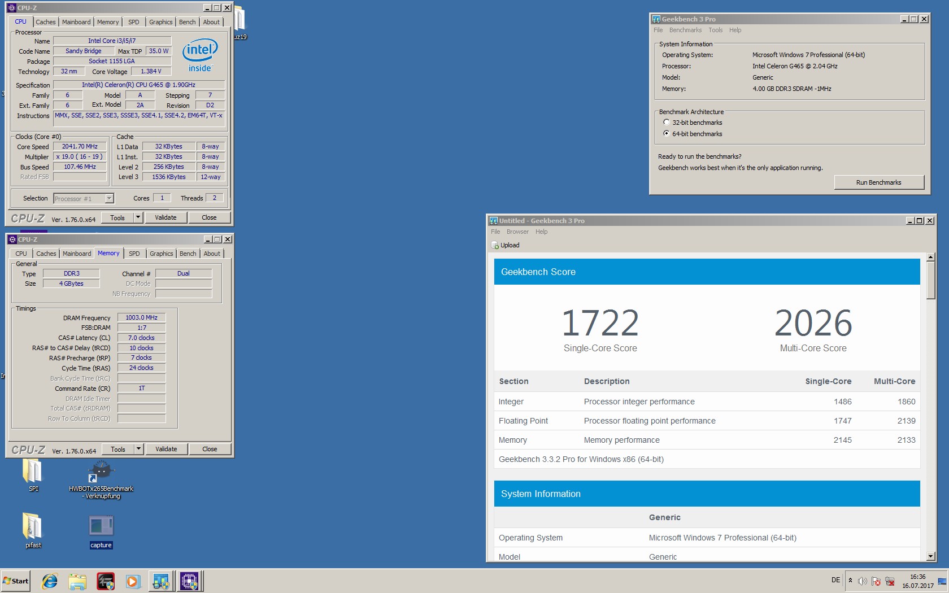Open Tools dropdown arrow in top CPU-Z
Viewport: 949px width, 593px height.
click(138, 217)
